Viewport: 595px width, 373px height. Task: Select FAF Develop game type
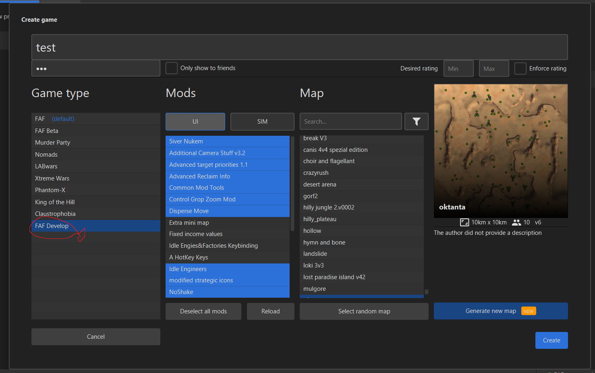tap(96, 226)
